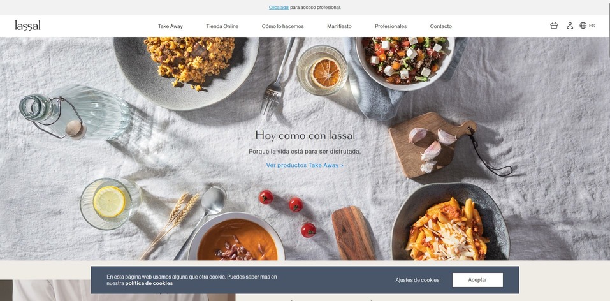Click the 'Clica aquí' professional access link
Viewport: 610px width, 301px height.
[279, 8]
